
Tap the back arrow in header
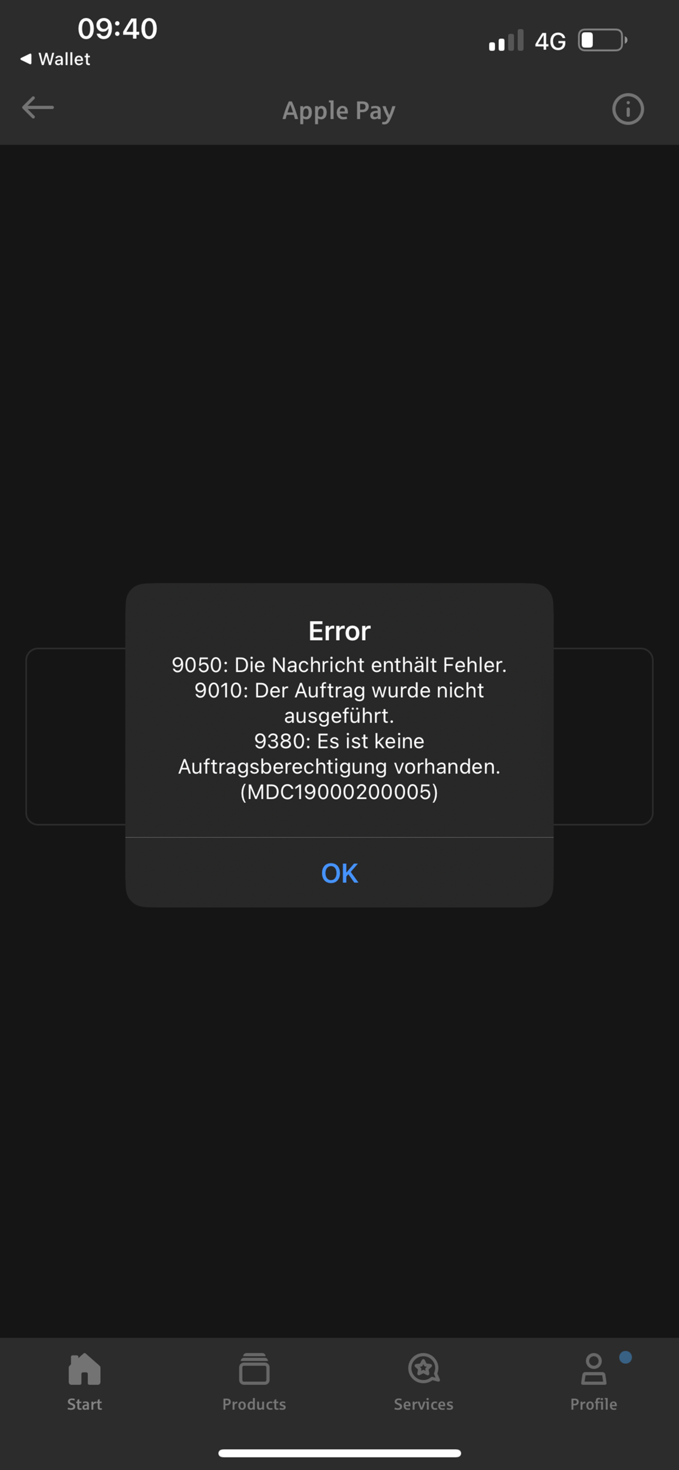(38, 107)
